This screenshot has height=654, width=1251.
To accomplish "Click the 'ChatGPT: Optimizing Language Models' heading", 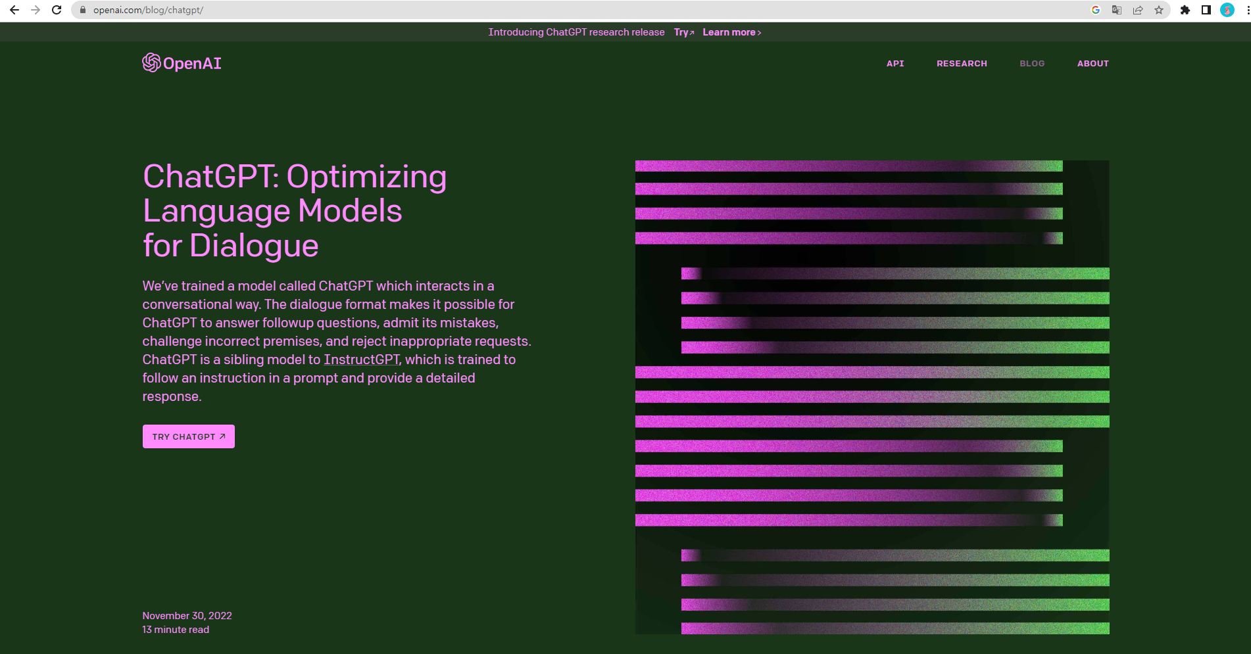I will pyautogui.click(x=295, y=211).
